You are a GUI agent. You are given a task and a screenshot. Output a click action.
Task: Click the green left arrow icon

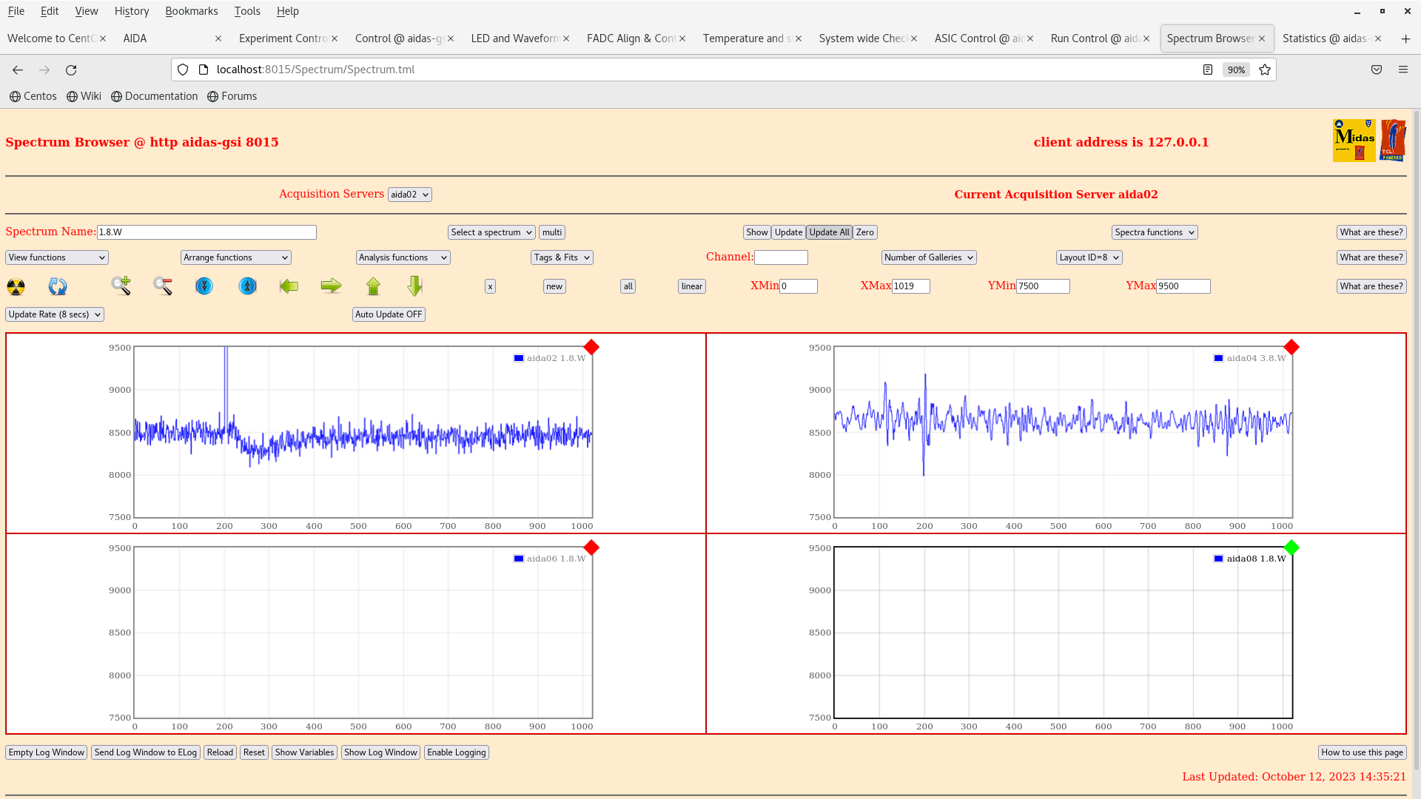pos(289,286)
